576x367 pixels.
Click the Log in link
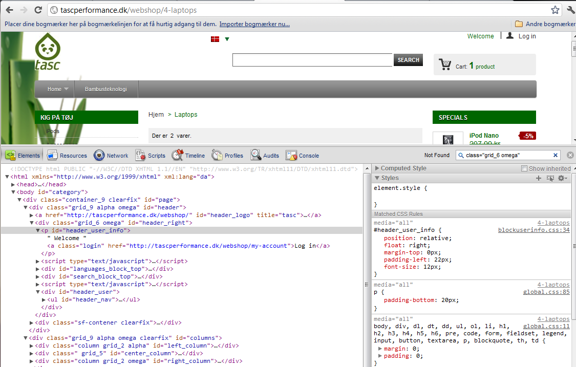[527, 36]
